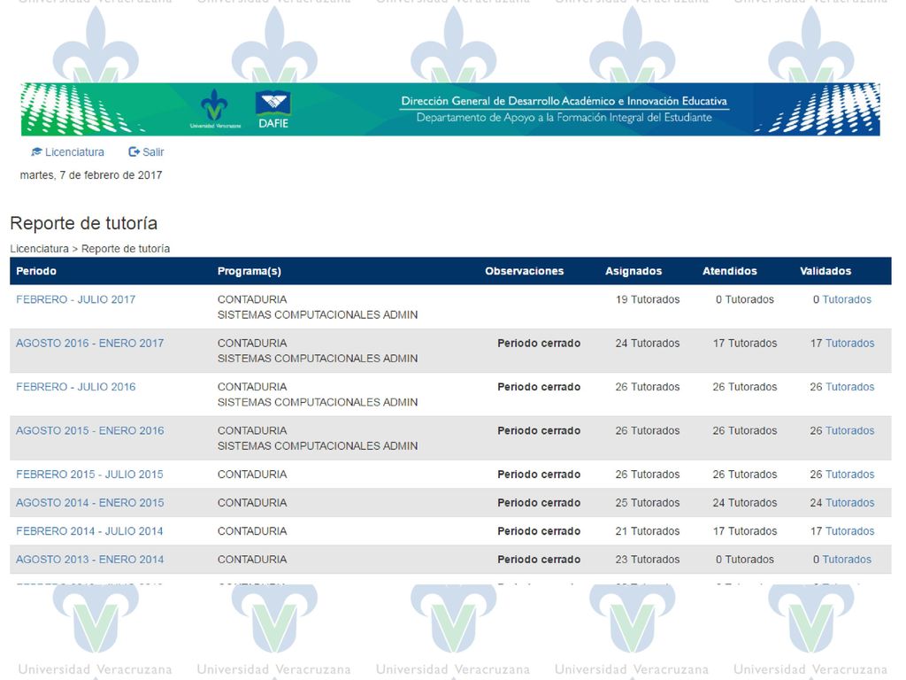Click the Atendidos column header

point(729,271)
